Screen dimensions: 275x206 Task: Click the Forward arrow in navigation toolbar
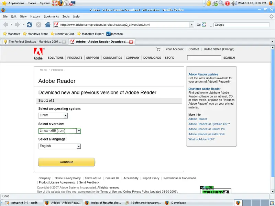[18, 25]
